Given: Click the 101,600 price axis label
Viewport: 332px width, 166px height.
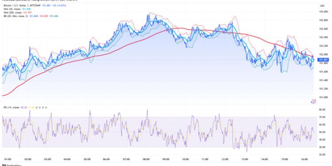Looking at the screenshot, I should coord(324,72).
